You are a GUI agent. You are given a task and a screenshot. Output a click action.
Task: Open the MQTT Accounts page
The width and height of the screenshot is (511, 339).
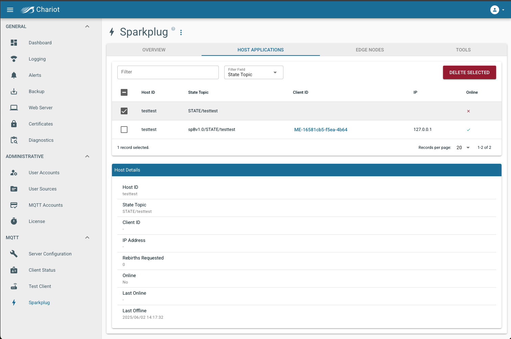(x=46, y=205)
